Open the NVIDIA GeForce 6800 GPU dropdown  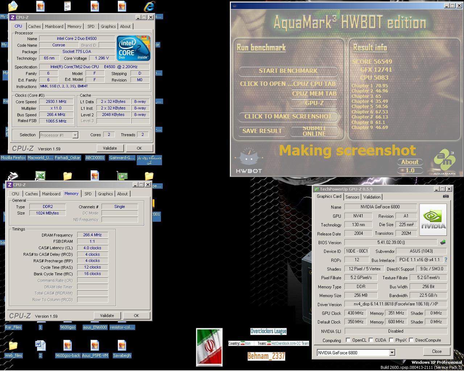(x=392, y=353)
